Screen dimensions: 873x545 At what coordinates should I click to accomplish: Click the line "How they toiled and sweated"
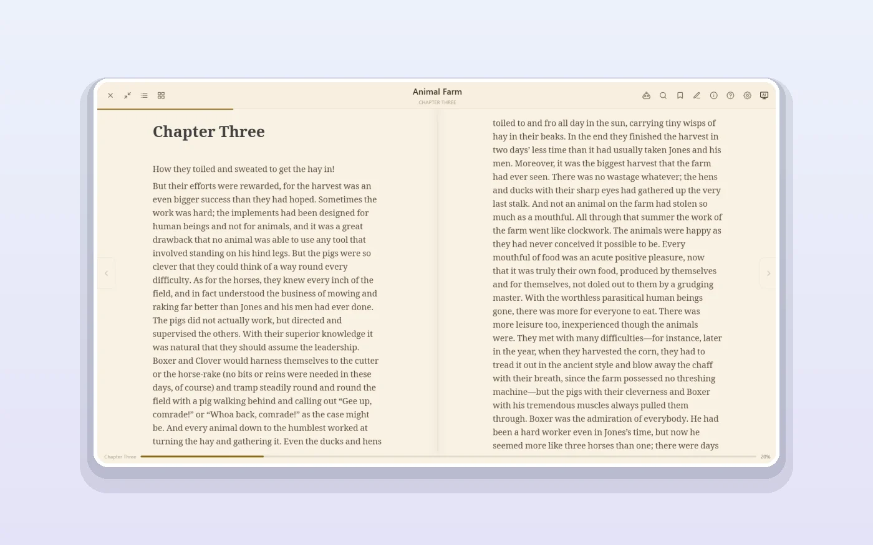tap(244, 169)
